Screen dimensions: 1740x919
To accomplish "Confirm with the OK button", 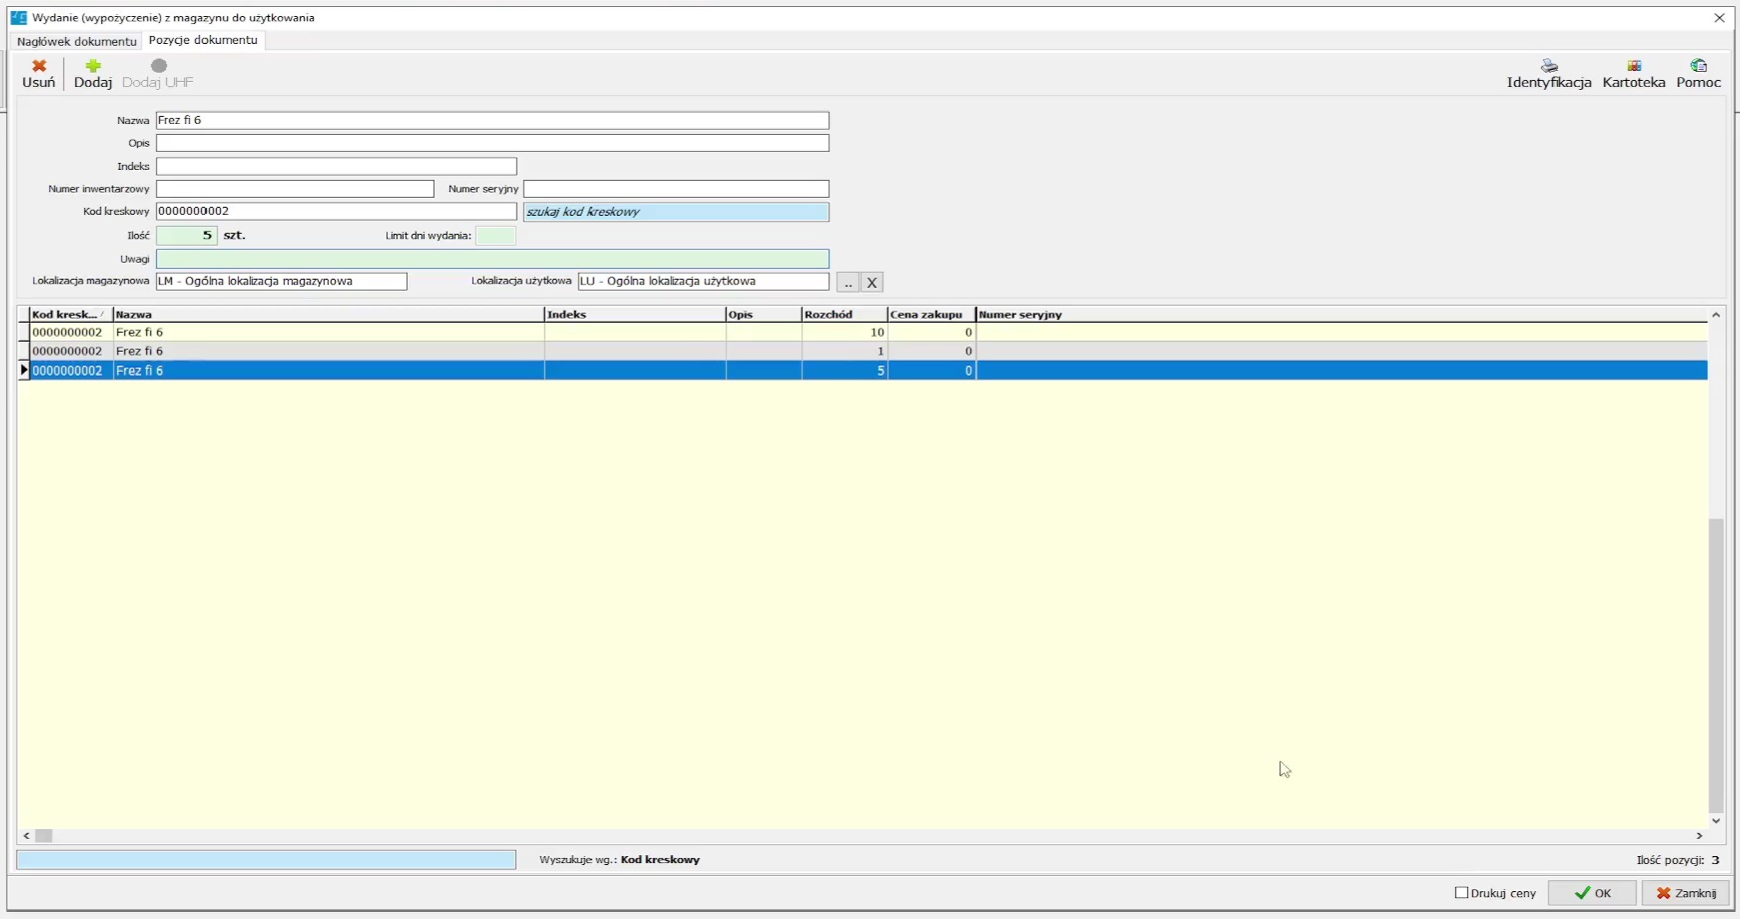I will [1592, 893].
